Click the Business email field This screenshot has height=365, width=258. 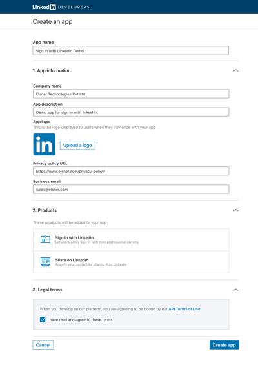pos(131,190)
